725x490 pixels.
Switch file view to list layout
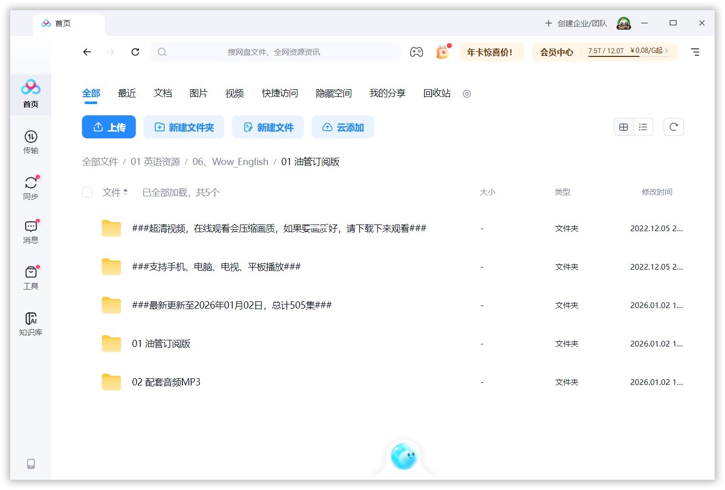click(x=643, y=127)
